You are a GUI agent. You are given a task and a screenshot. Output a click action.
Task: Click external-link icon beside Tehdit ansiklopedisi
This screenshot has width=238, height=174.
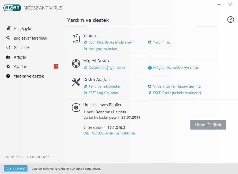pyautogui.click(x=85, y=86)
